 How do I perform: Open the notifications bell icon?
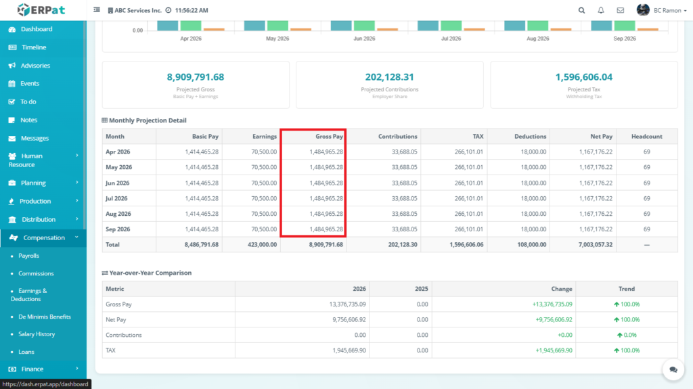click(x=601, y=10)
